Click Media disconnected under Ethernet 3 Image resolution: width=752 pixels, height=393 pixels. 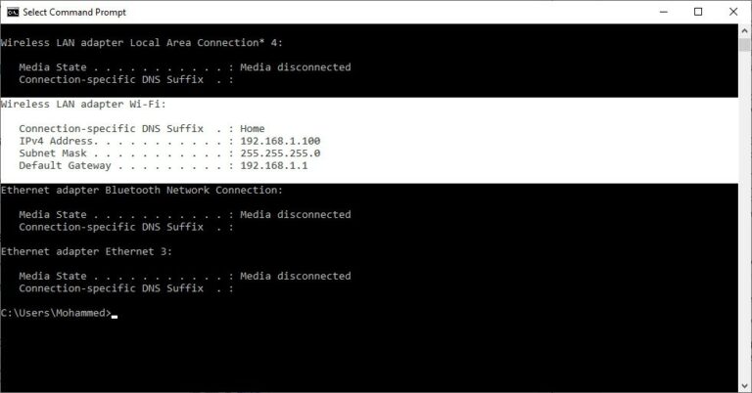click(296, 276)
